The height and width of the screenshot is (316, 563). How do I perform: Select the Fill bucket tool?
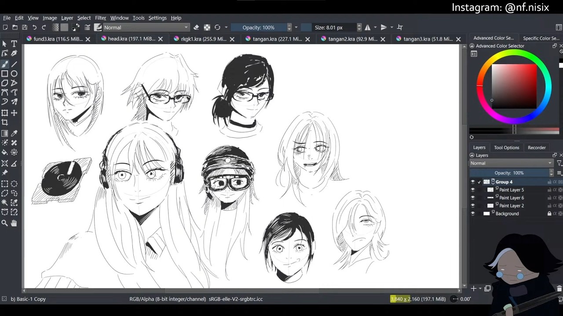[x=5, y=152]
